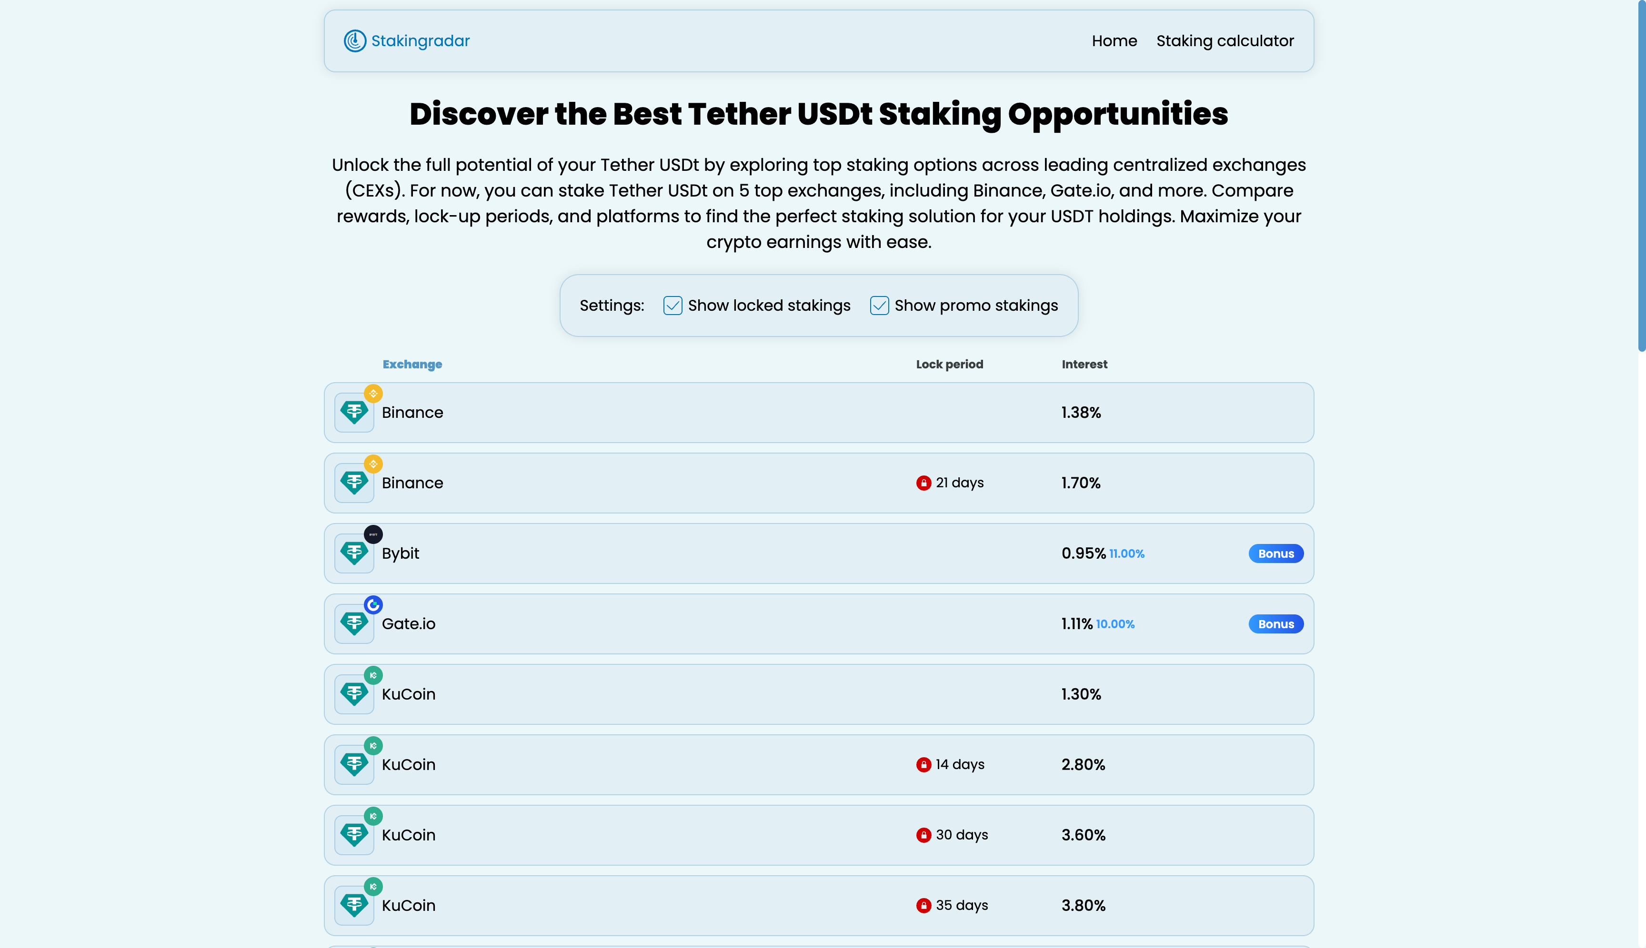Click the Tether token icon next to Binance

click(x=353, y=412)
